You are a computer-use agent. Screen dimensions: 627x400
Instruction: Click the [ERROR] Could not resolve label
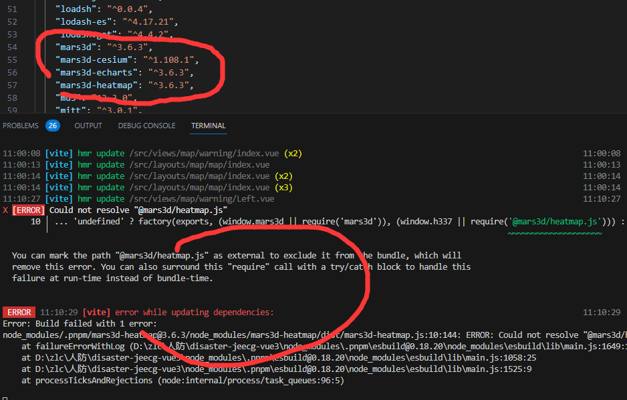tap(29, 210)
